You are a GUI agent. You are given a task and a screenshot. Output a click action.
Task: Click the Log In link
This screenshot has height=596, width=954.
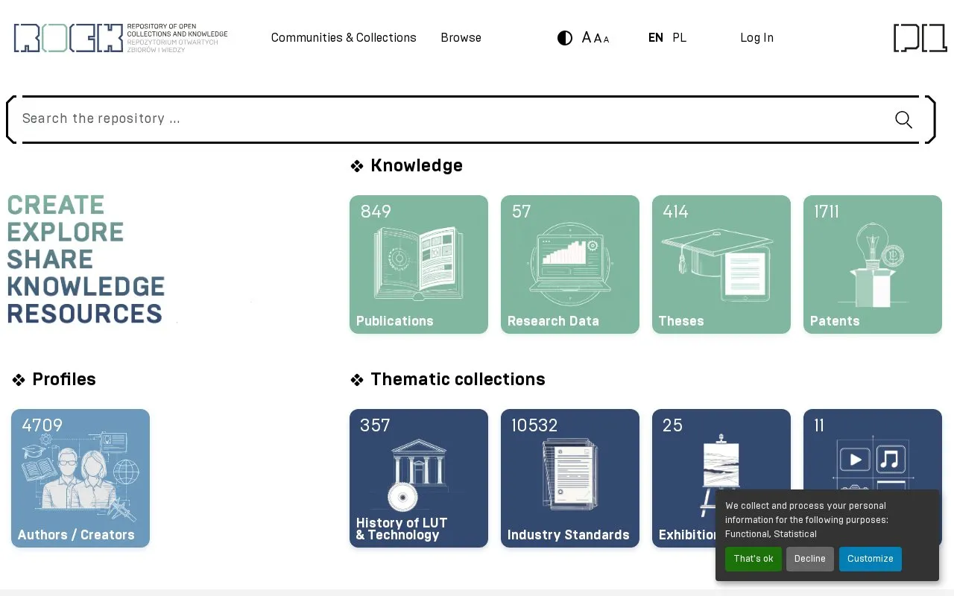pyautogui.click(x=756, y=37)
